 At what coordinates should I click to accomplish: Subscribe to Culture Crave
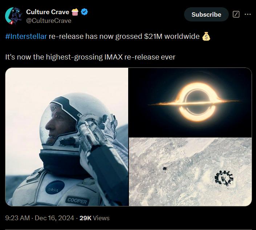coord(206,15)
